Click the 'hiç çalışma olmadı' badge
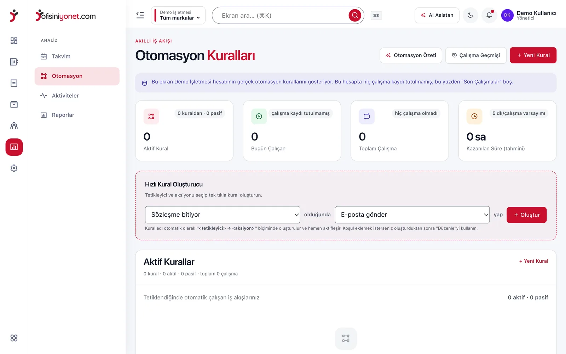The image size is (566, 354). pyautogui.click(x=416, y=113)
